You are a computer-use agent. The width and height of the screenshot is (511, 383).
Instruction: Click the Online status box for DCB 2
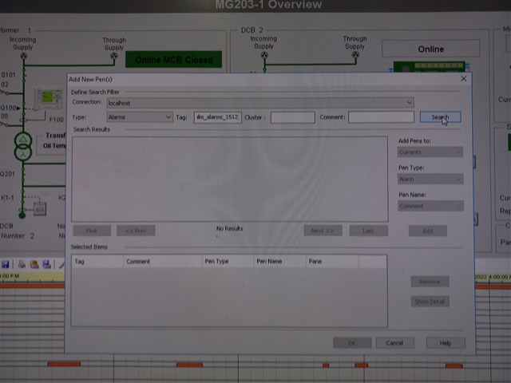tap(431, 49)
